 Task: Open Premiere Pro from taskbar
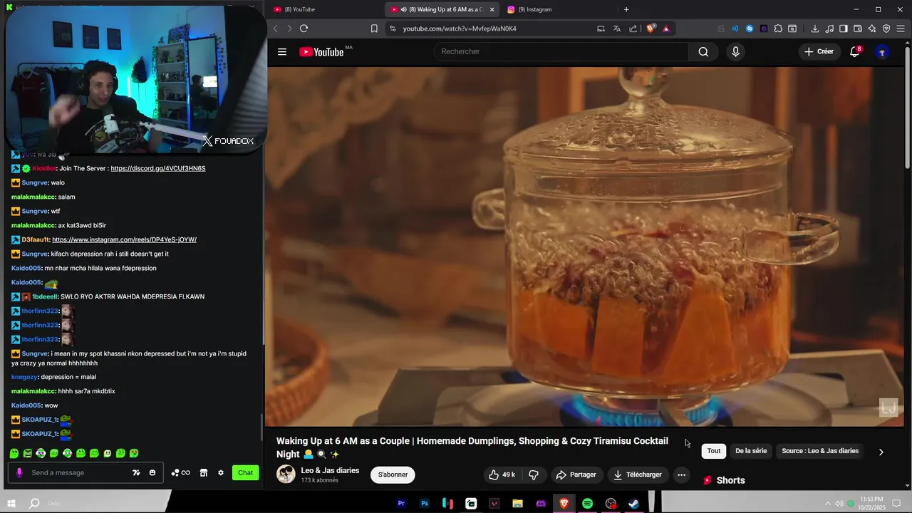401,504
